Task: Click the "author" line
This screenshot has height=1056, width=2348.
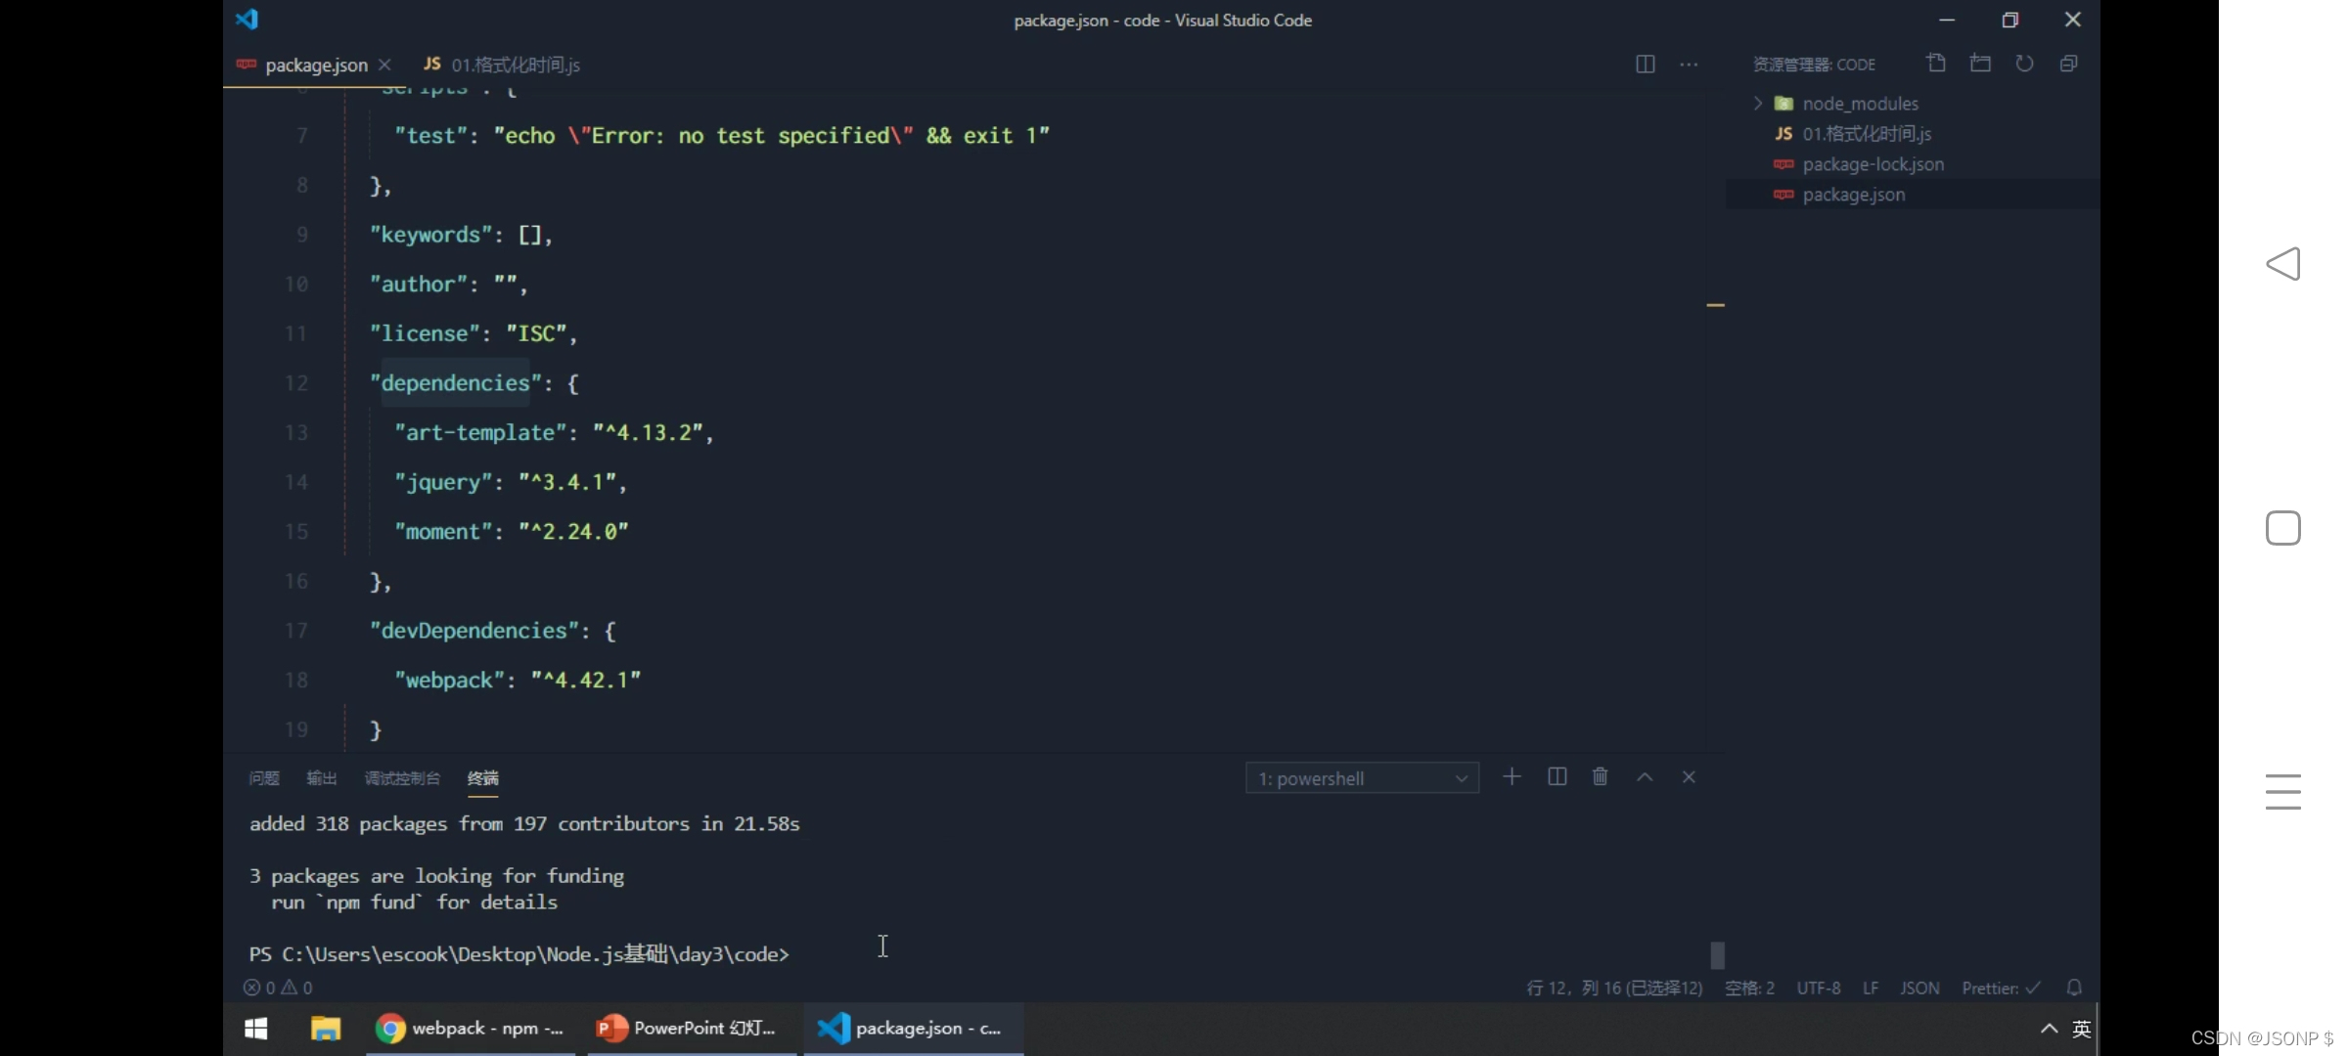Action: click(x=449, y=284)
